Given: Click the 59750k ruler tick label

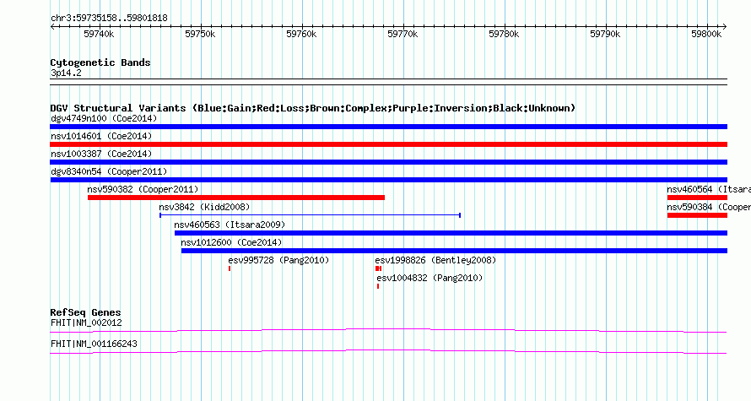Looking at the screenshot, I should coord(200,34).
